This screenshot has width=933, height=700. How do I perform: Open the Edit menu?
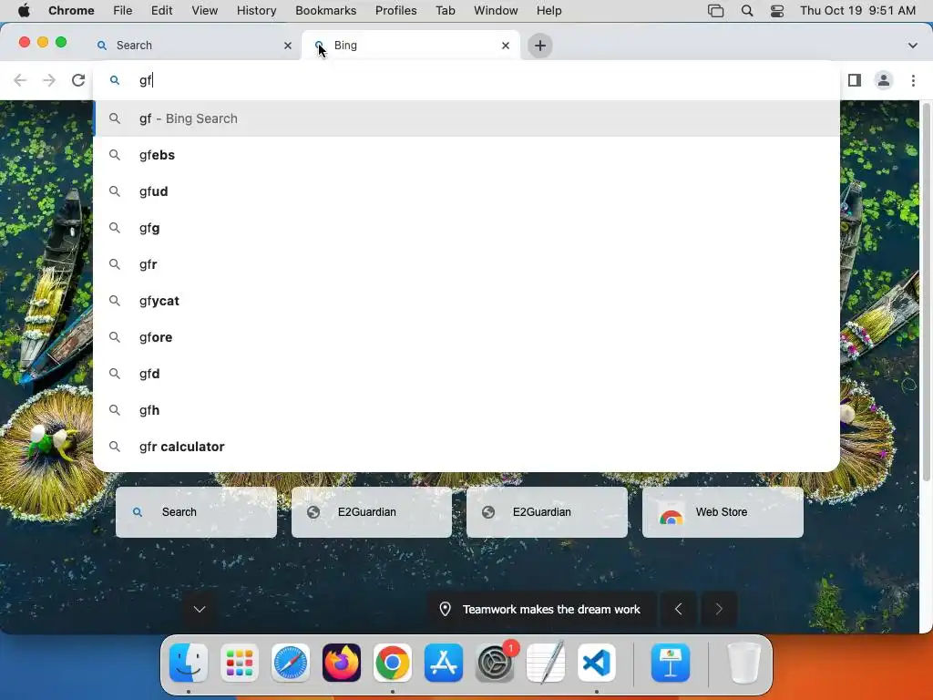coord(161,11)
